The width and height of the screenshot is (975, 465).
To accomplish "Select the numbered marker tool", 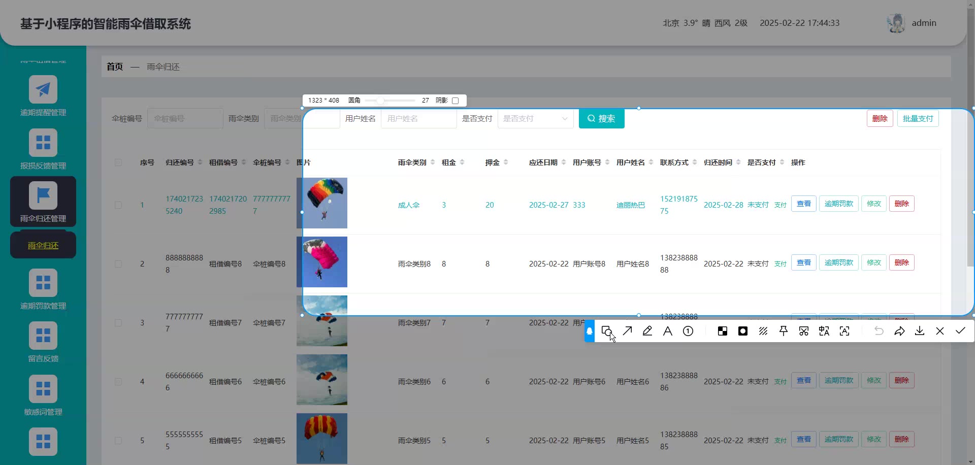I will coord(688,331).
